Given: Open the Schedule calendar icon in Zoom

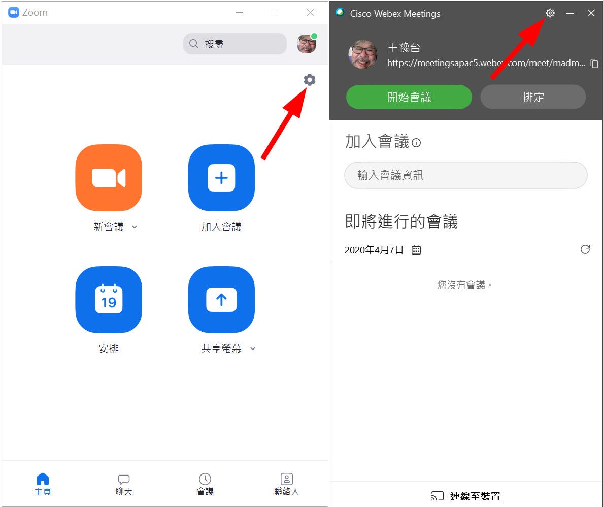Looking at the screenshot, I should pyautogui.click(x=109, y=300).
